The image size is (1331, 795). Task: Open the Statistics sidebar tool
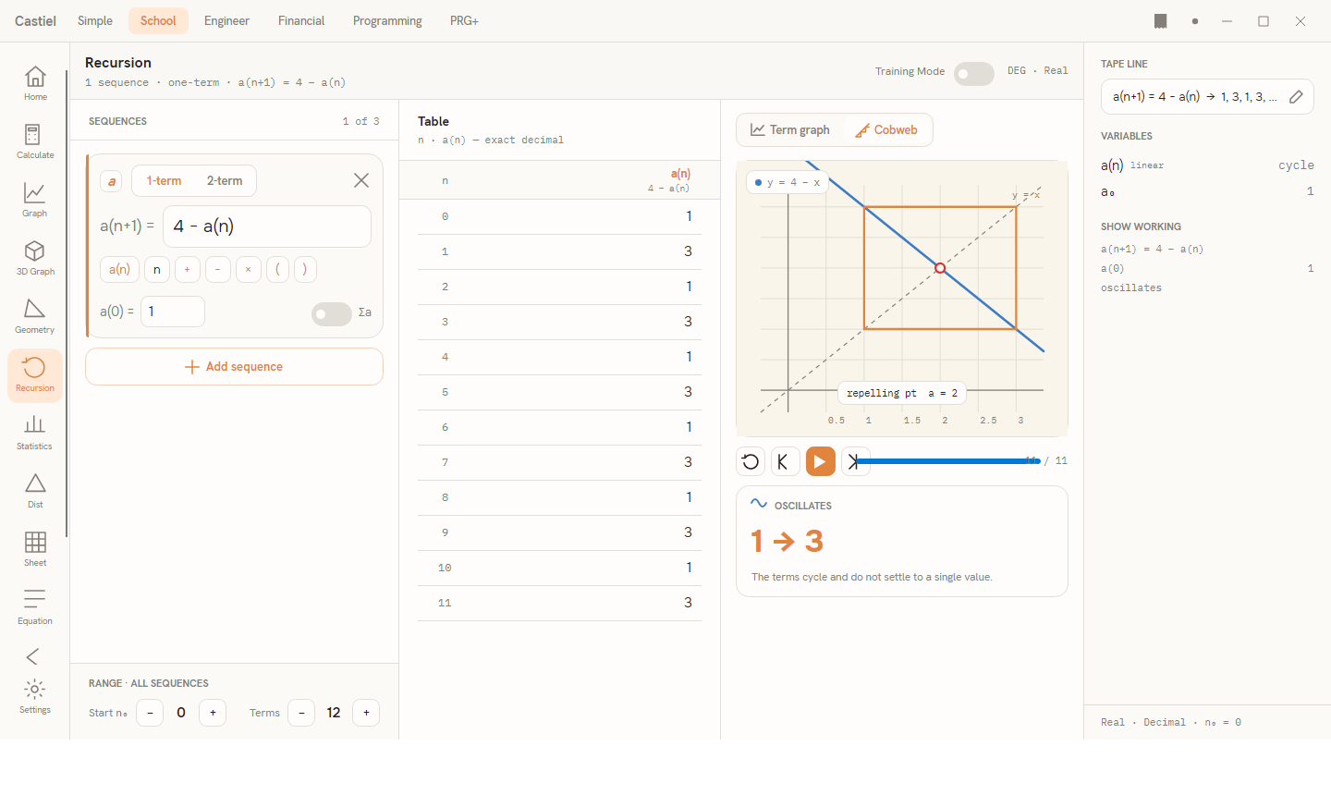point(35,434)
